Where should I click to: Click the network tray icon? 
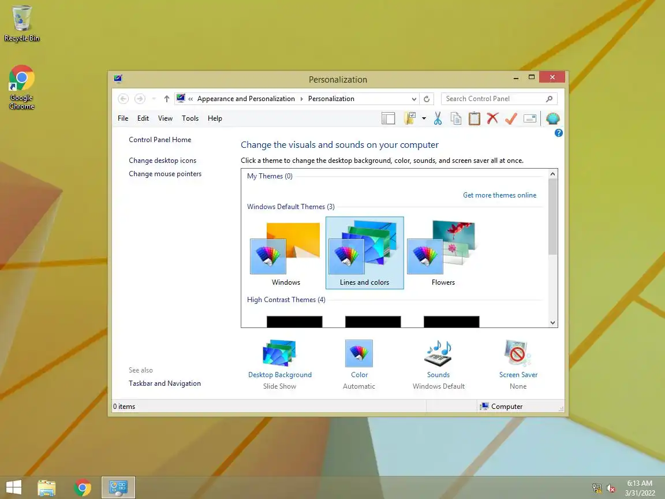click(x=597, y=489)
